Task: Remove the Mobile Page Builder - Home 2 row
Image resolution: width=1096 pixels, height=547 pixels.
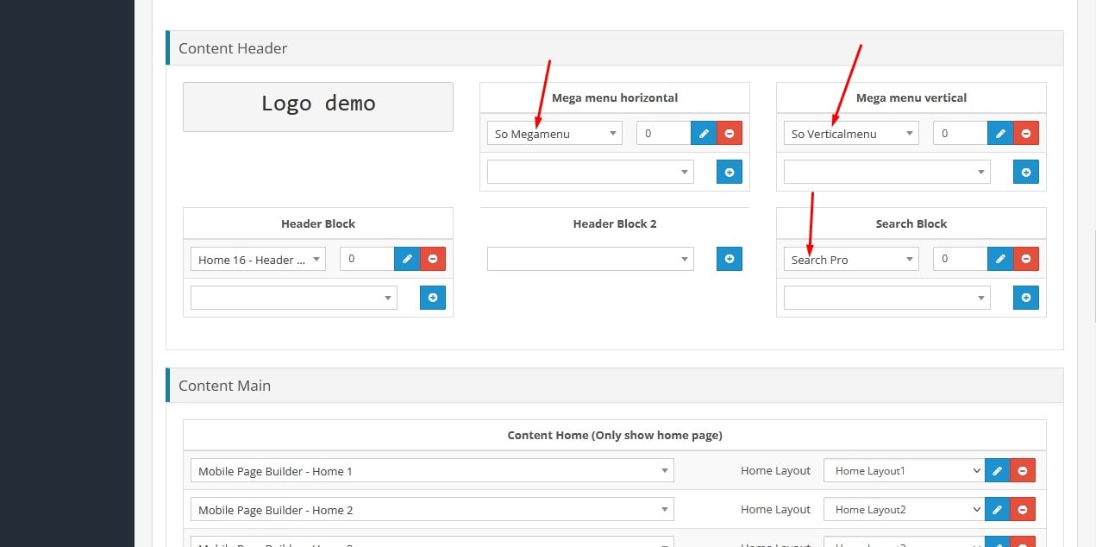Action: [1023, 509]
